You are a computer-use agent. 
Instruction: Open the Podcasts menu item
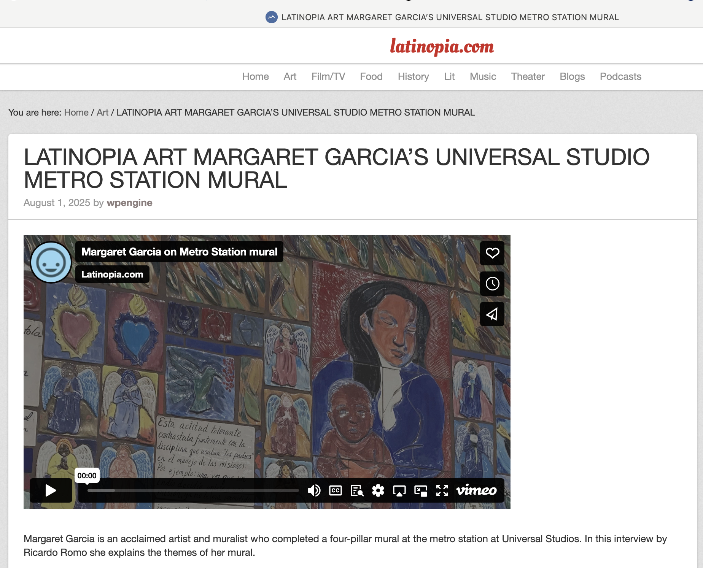click(x=620, y=76)
